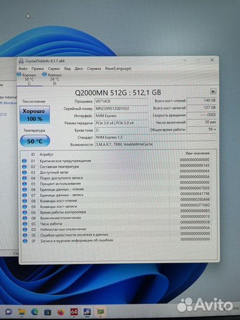Click status icon for Команды хост-чтения row
This screenshot has width=240, height=320.
pyautogui.click(x=25, y=201)
